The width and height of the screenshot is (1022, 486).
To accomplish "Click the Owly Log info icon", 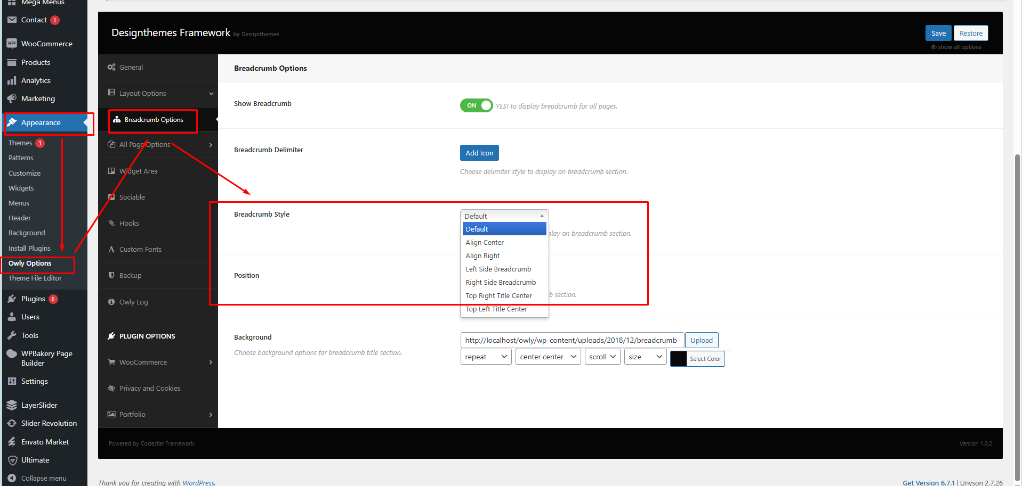I will pos(111,302).
